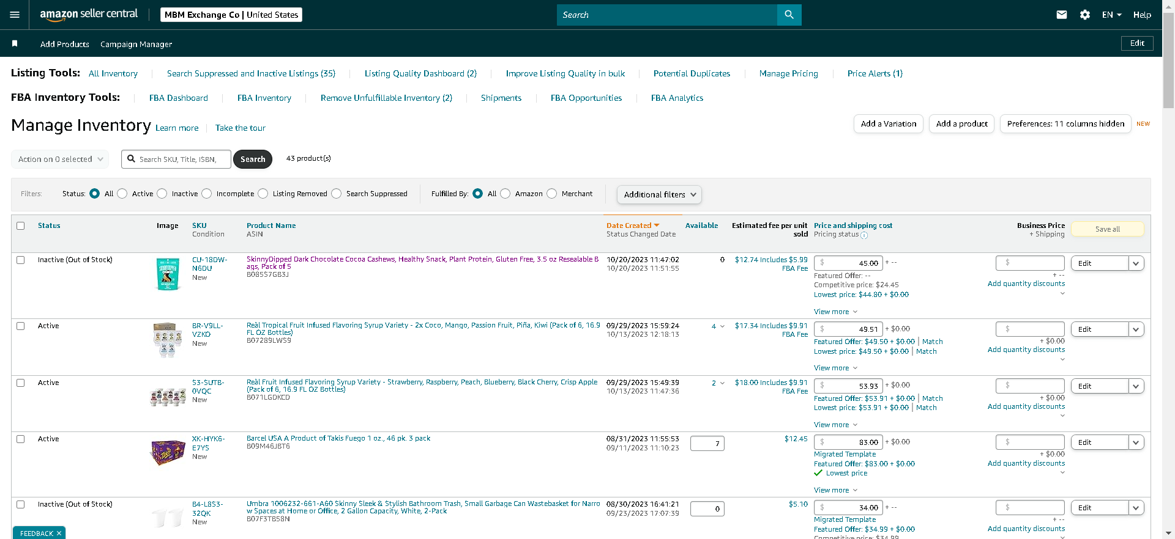Click Add a Variation button

[889, 123]
